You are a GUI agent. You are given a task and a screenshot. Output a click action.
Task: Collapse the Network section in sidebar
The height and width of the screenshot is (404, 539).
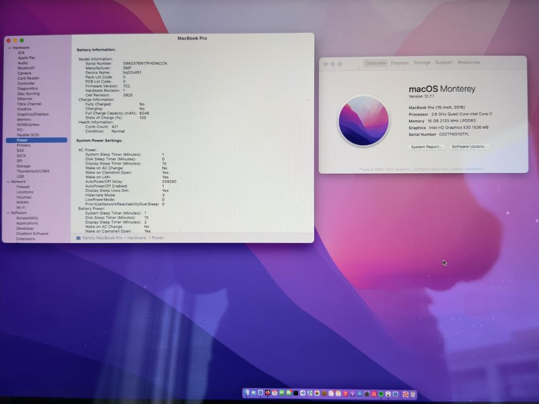pyautogui.click(x=8, y=182)
